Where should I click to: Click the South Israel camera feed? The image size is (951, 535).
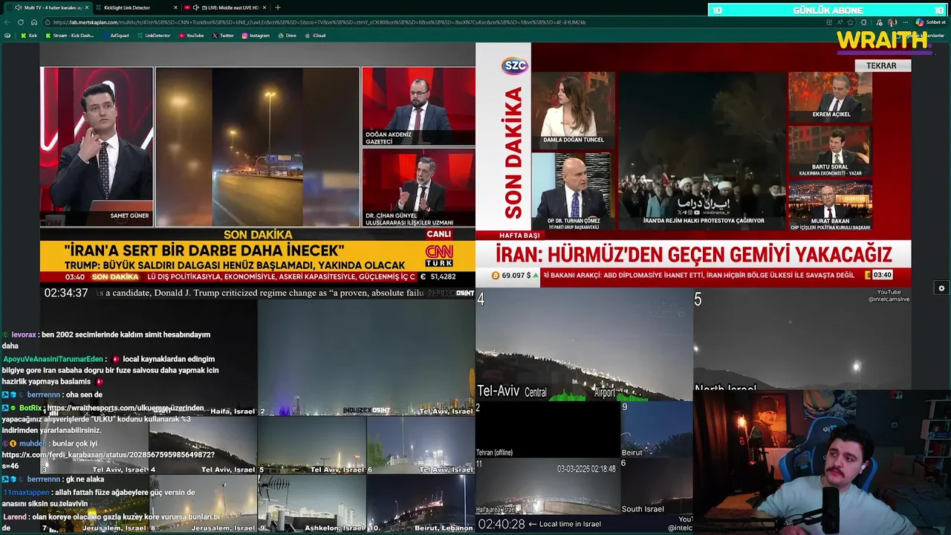click(x=657, y=487)
